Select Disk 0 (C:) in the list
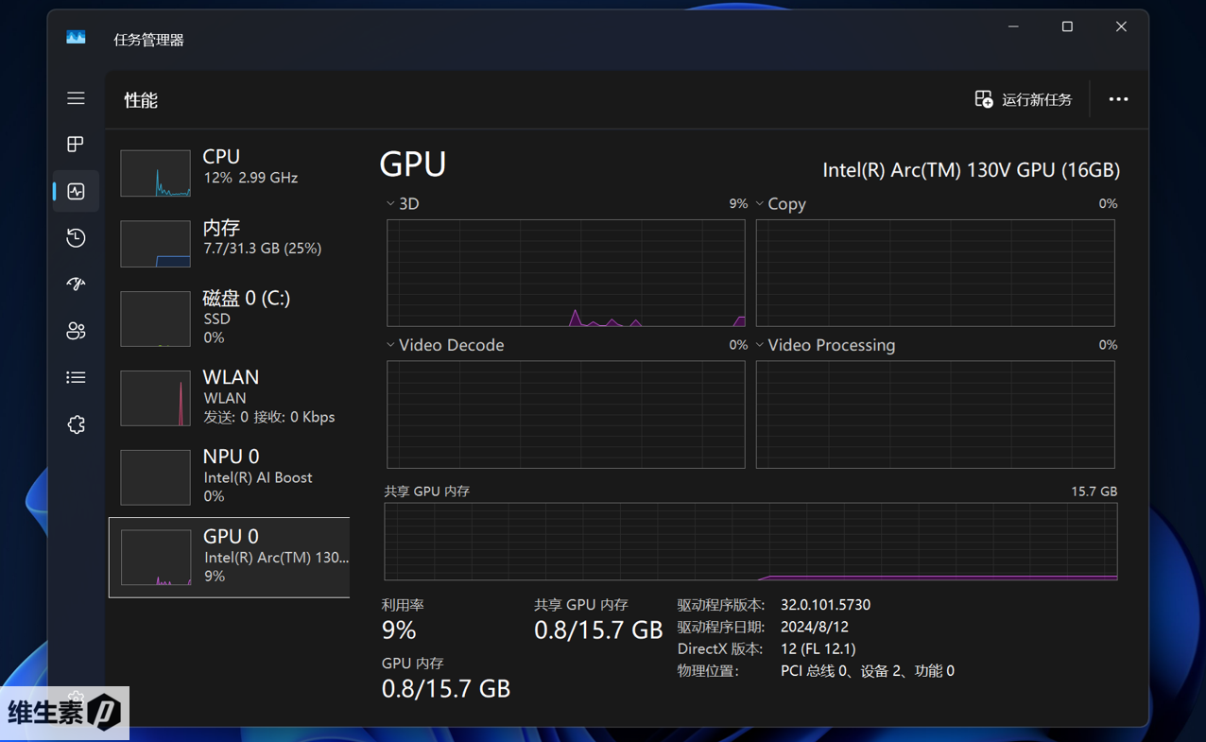 click(230, 318)
